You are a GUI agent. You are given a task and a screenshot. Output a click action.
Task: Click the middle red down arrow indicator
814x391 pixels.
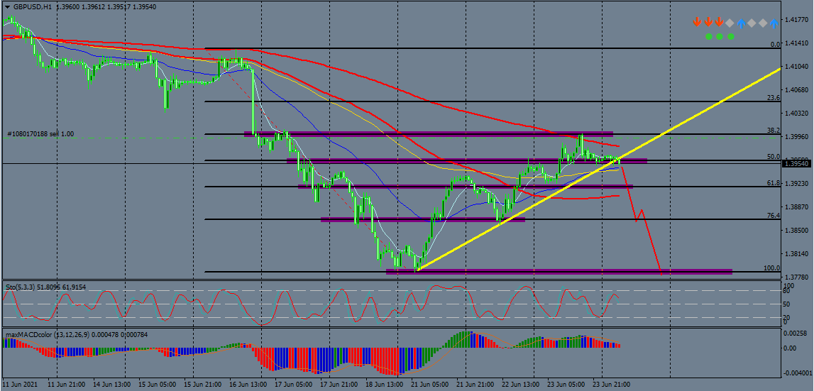point(708,23)
